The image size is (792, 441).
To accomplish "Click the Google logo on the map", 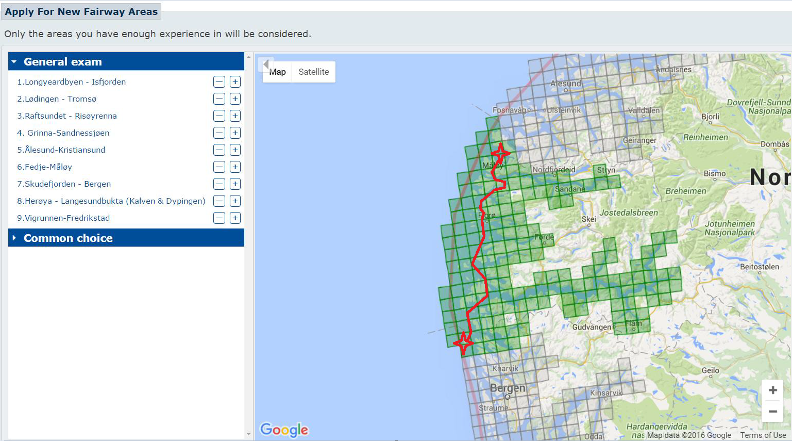I will pyautogui.click(x=284, y=430).
